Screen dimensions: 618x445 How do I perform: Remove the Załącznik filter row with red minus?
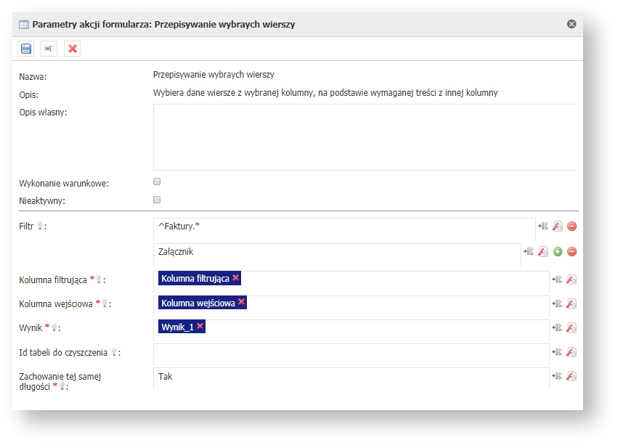click(572, 252)
